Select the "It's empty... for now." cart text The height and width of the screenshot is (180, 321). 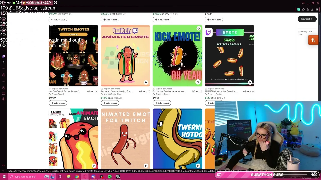click(x=305, y=33)
